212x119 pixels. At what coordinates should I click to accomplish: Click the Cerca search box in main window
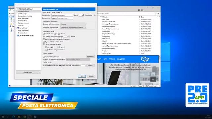tap(126, 14)
